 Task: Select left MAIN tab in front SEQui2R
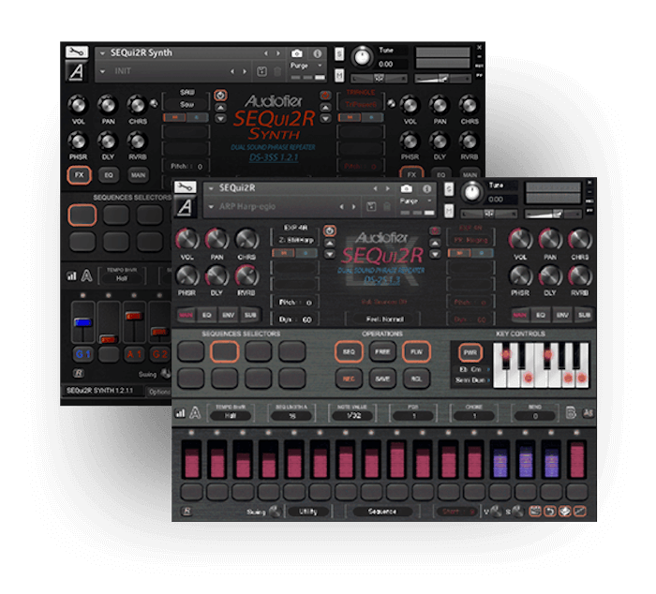186,315
